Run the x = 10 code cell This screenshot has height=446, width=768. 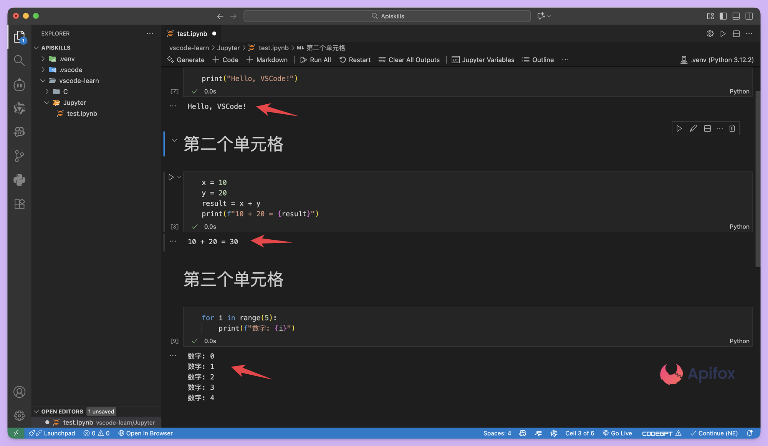[171, 177]
